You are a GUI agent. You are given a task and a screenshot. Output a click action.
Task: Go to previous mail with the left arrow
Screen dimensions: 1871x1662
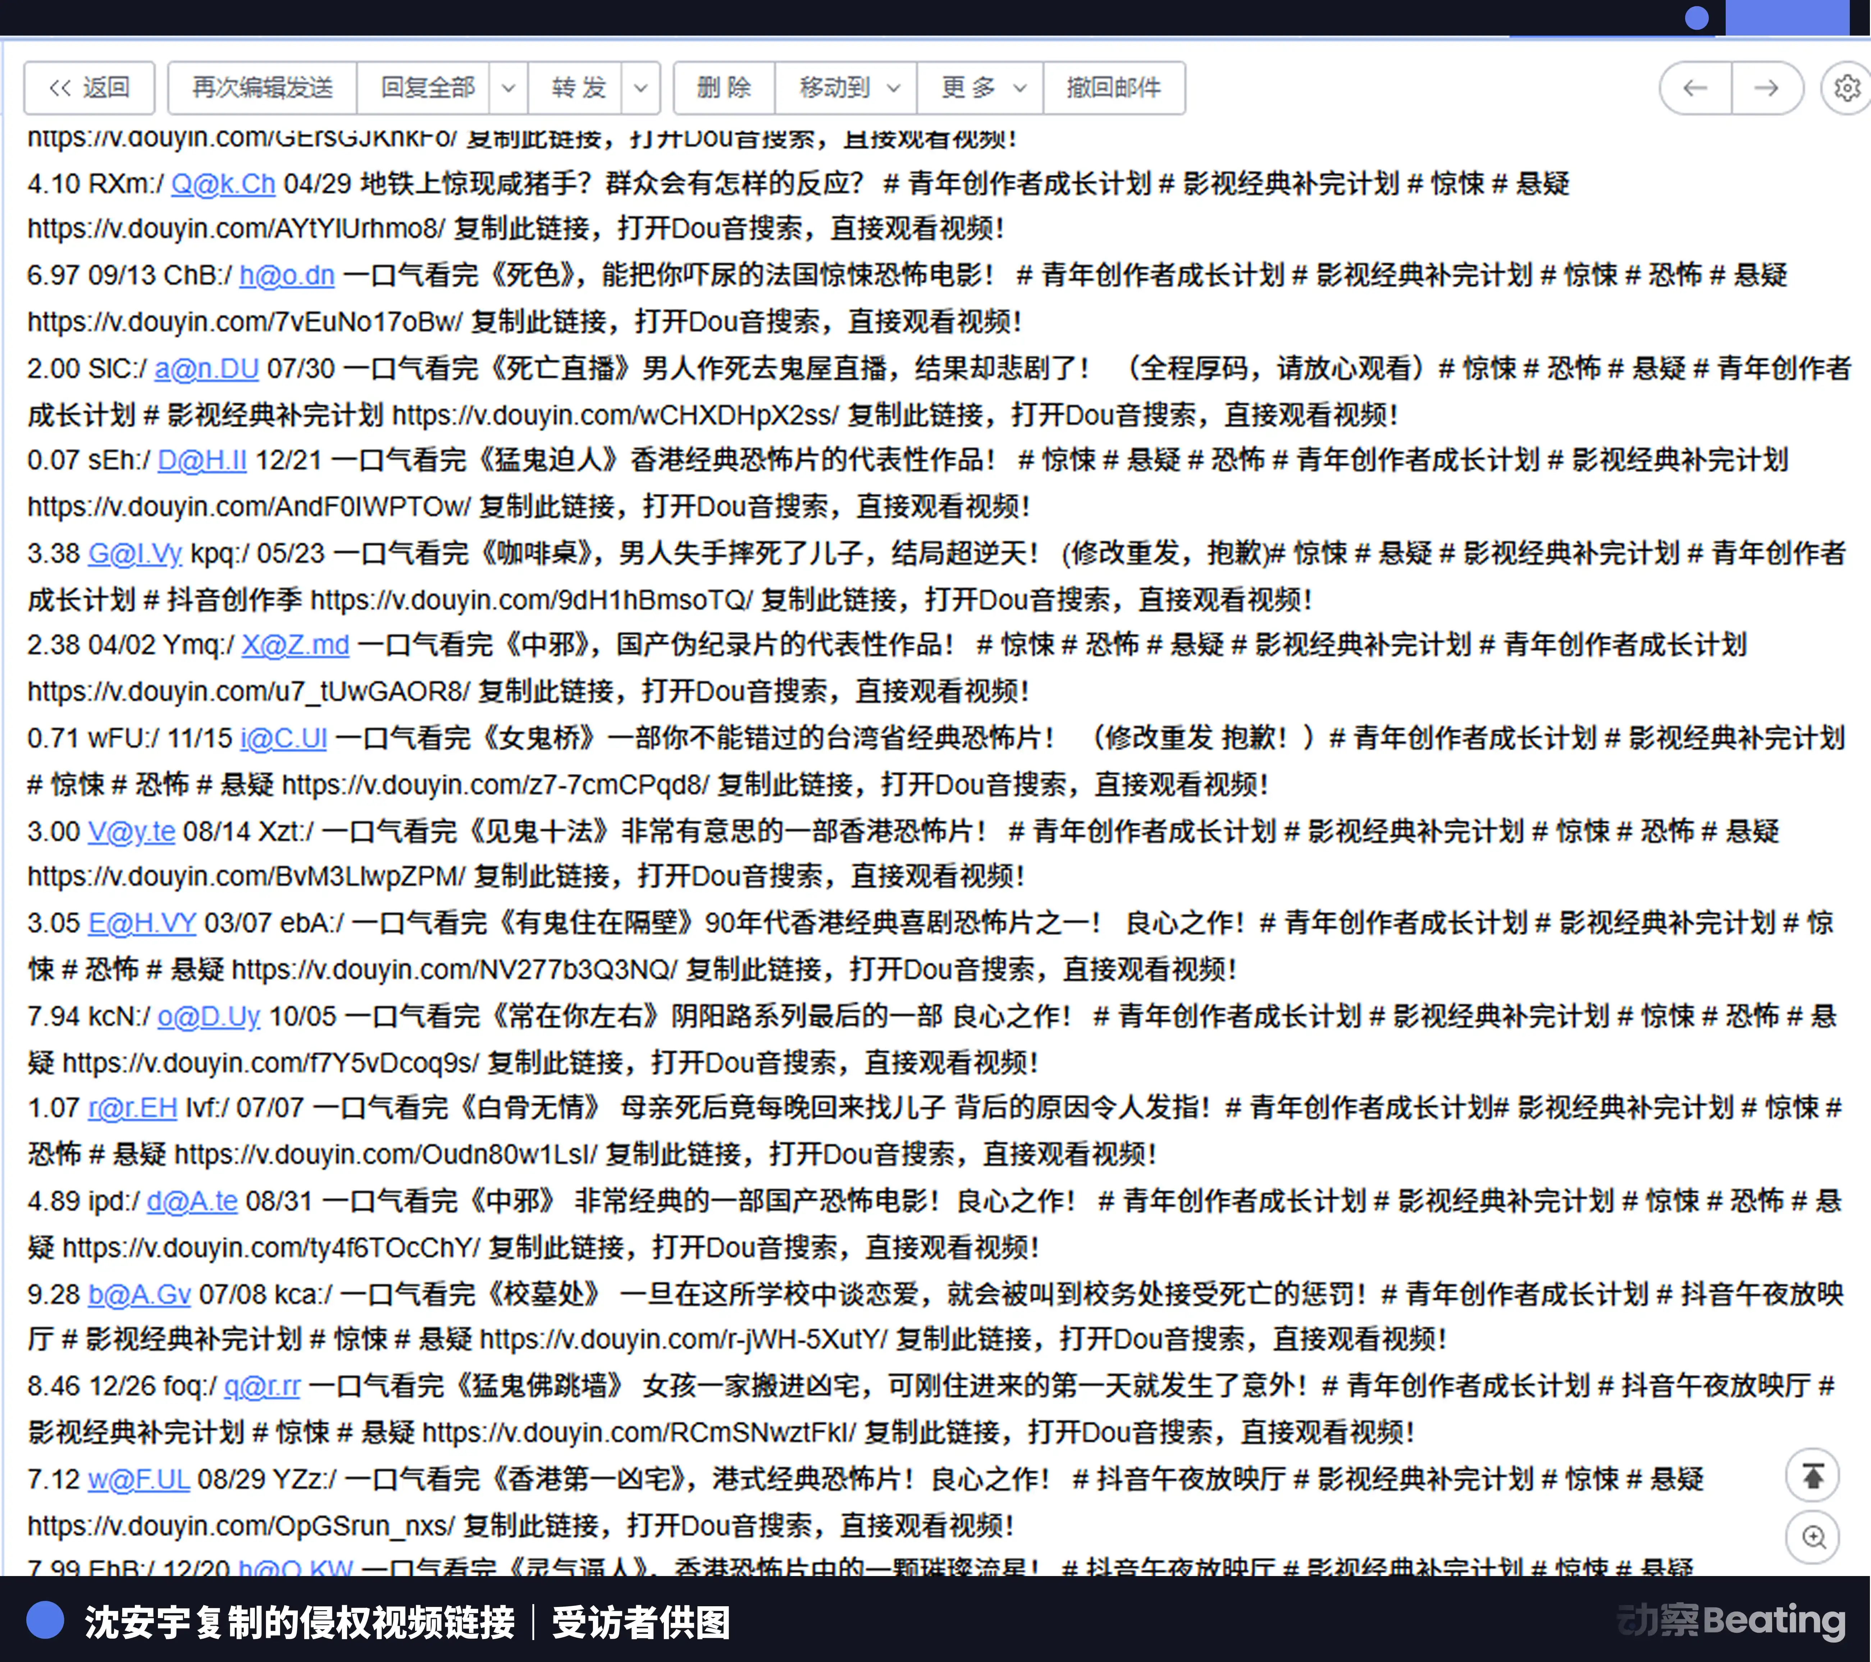pyautogui.click(x=1695, y=88)
